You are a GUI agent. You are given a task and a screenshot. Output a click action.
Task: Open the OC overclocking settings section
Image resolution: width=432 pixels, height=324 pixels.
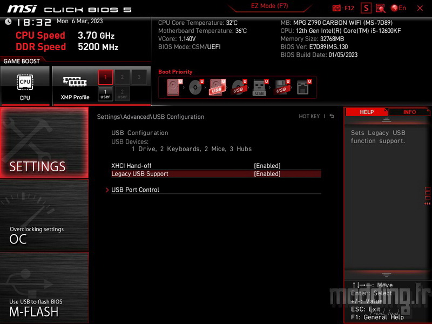(x=44, y=215)
